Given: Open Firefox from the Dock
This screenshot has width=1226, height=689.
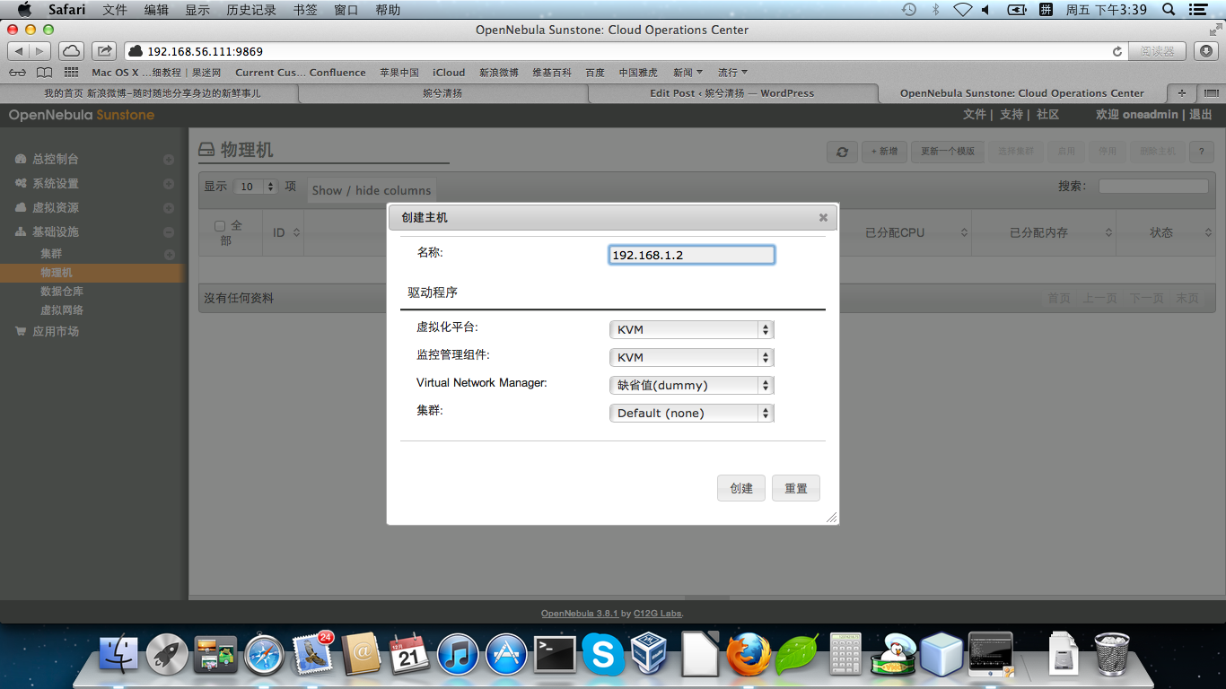Looking at the screenshot, I should (749, 655).
